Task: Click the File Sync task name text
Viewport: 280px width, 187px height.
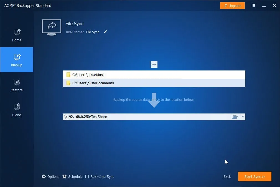Action: (x=93, y=32)
